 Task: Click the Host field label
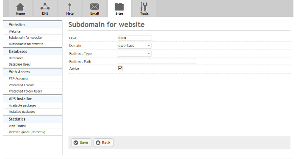pos(73,38)
